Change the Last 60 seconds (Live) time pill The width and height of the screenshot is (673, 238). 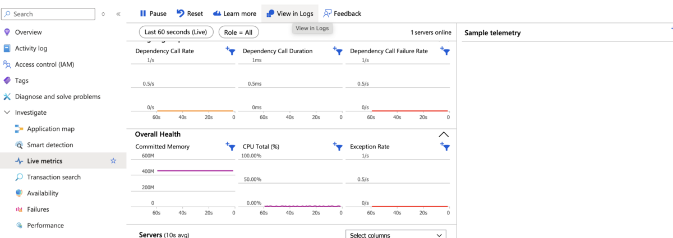point(176,32)
